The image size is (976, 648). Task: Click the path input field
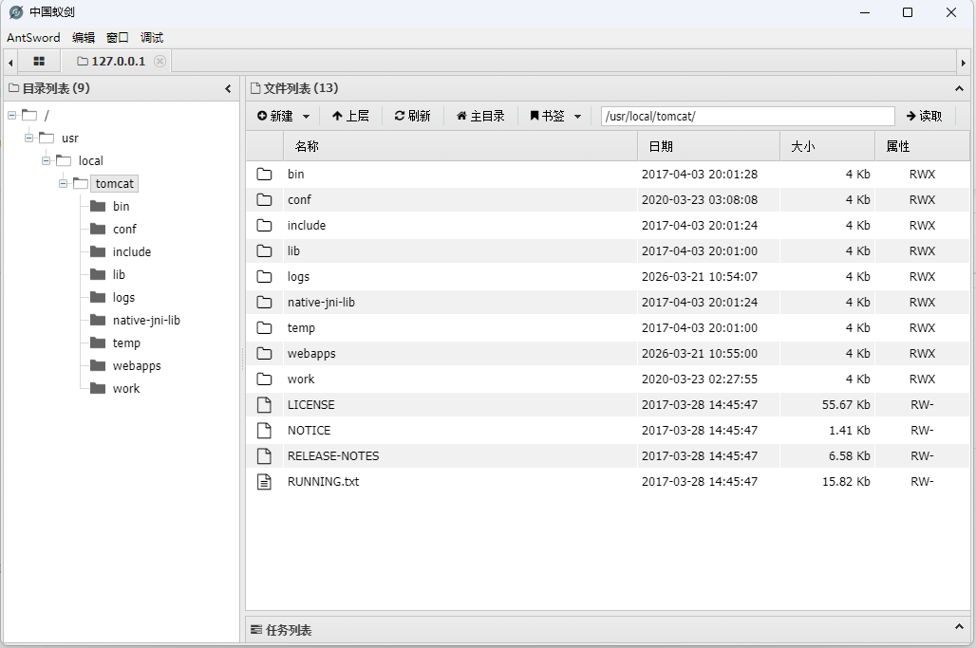(747, 116)
